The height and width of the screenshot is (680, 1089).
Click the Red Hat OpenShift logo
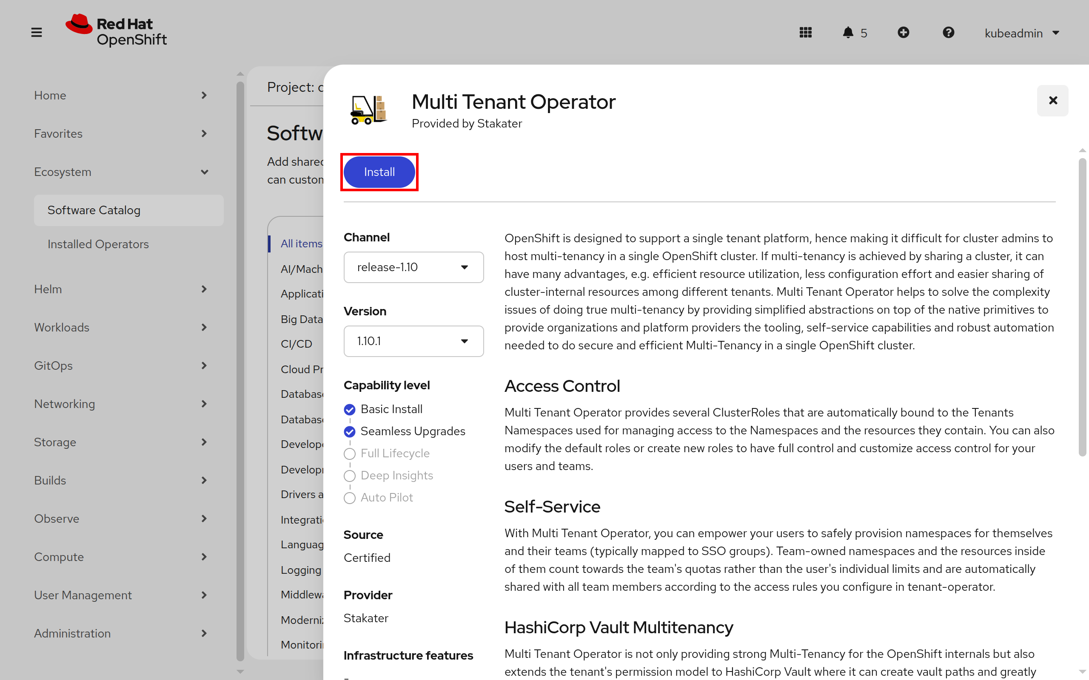tap(116, 31)
